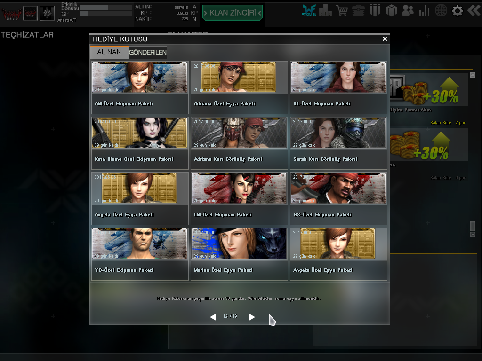Open the bar chart statistics icon
This screenshot has width=482, height=361.
click(x=424, y=11)
